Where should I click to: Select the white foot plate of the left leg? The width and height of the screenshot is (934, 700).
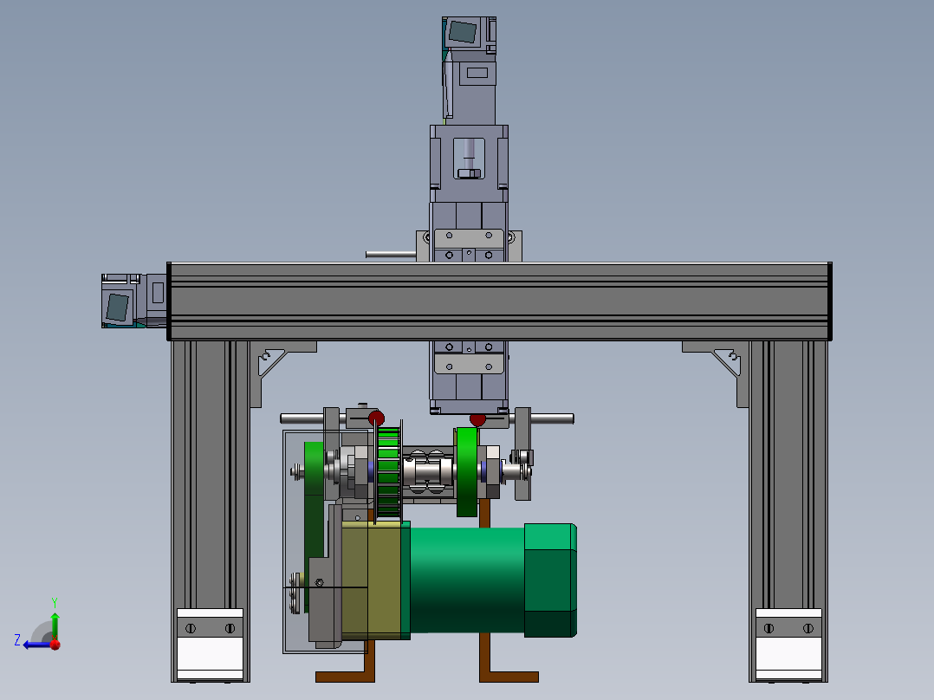click(x=211, y=645)
